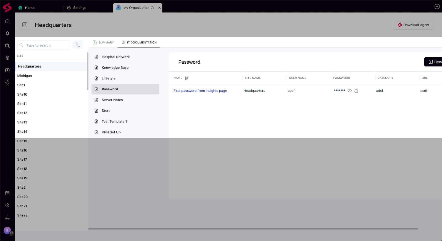The width and height of the screenshot is (442, 241).
Task: Click the user avatar labeled B
Action: tap(7, 231)
